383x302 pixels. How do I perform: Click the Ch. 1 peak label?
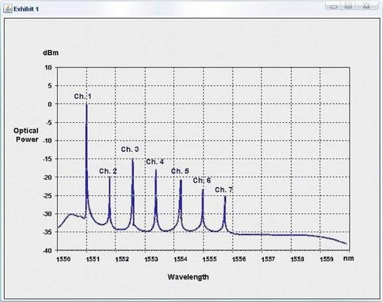tap(83, 96)
